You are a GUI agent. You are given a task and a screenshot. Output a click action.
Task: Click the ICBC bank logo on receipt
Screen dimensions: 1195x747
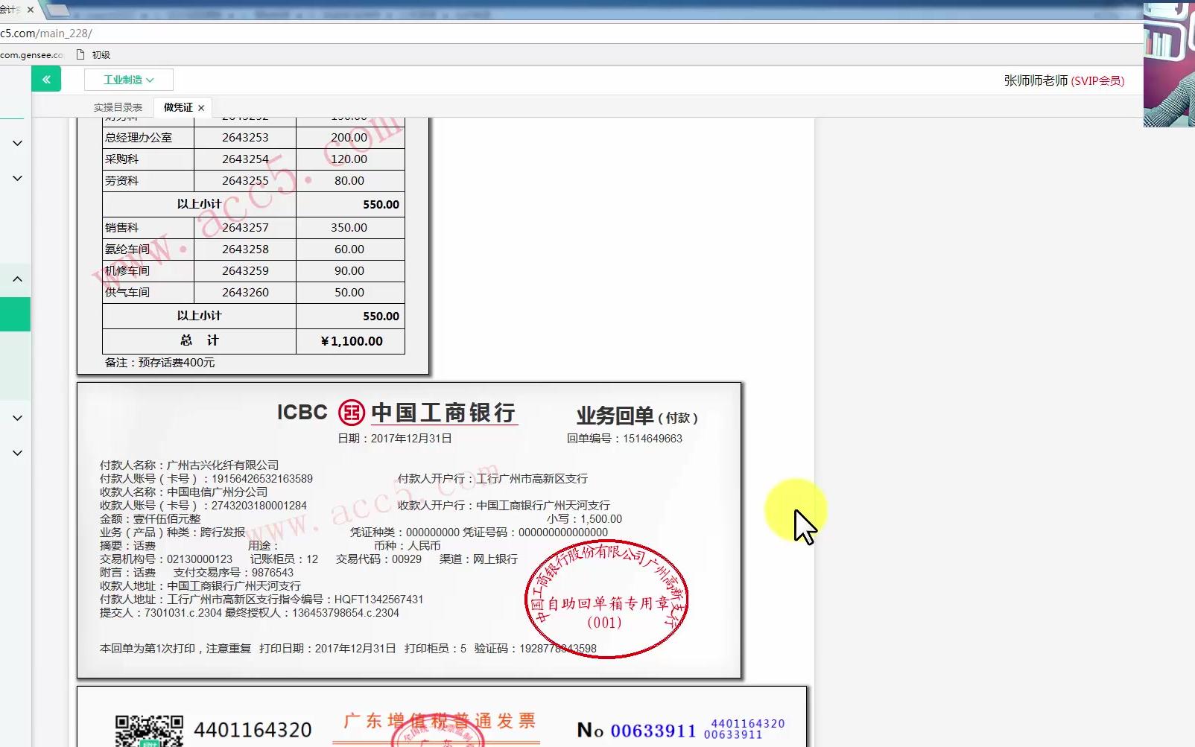pyautogui.click(x=351, y=412)
